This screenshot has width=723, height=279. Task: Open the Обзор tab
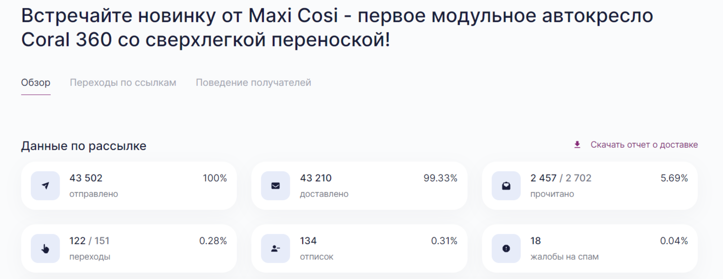coord(35,83)
